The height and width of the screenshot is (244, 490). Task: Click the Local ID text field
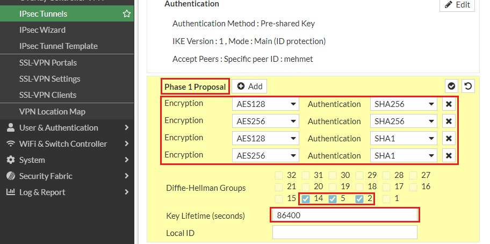pos(344,233)
